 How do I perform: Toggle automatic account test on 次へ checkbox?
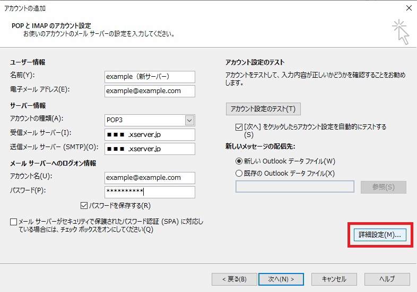pos(238,127)
